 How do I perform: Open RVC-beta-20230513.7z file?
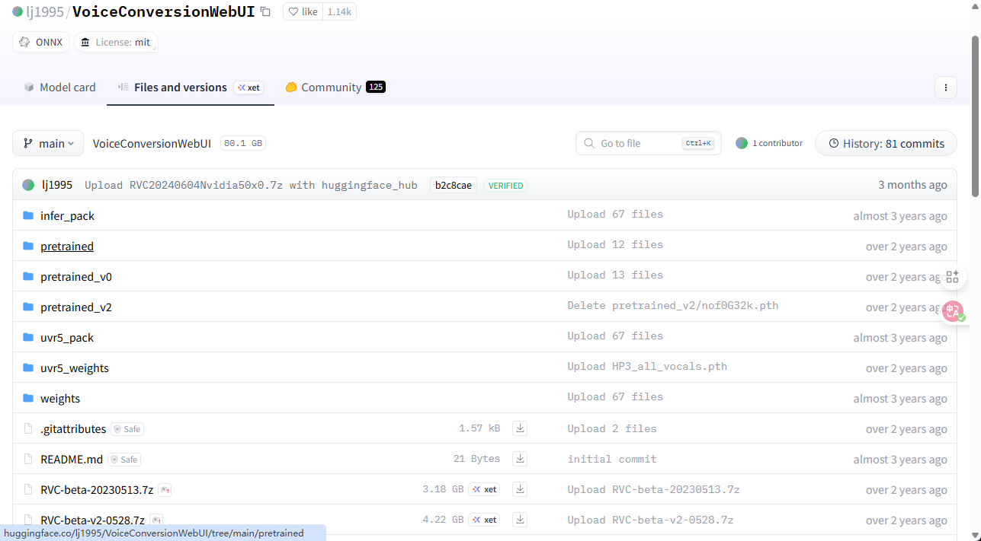(x=97, y=490)
